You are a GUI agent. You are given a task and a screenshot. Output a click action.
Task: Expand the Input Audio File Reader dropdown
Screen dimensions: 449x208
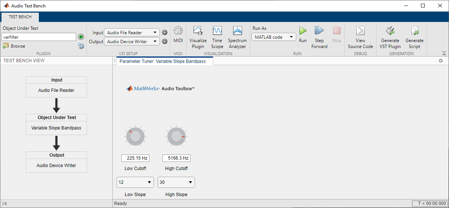pos(132,33)
